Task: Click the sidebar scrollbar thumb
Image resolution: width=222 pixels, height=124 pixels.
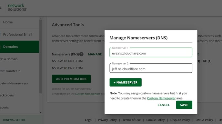Action: pyautogui.click(x=41, y=57)
